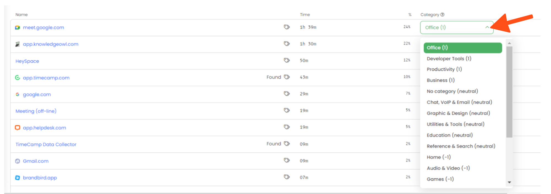The image size is (551, 194).
Task: Open the meet.google.com link
Action: point(43,28)
